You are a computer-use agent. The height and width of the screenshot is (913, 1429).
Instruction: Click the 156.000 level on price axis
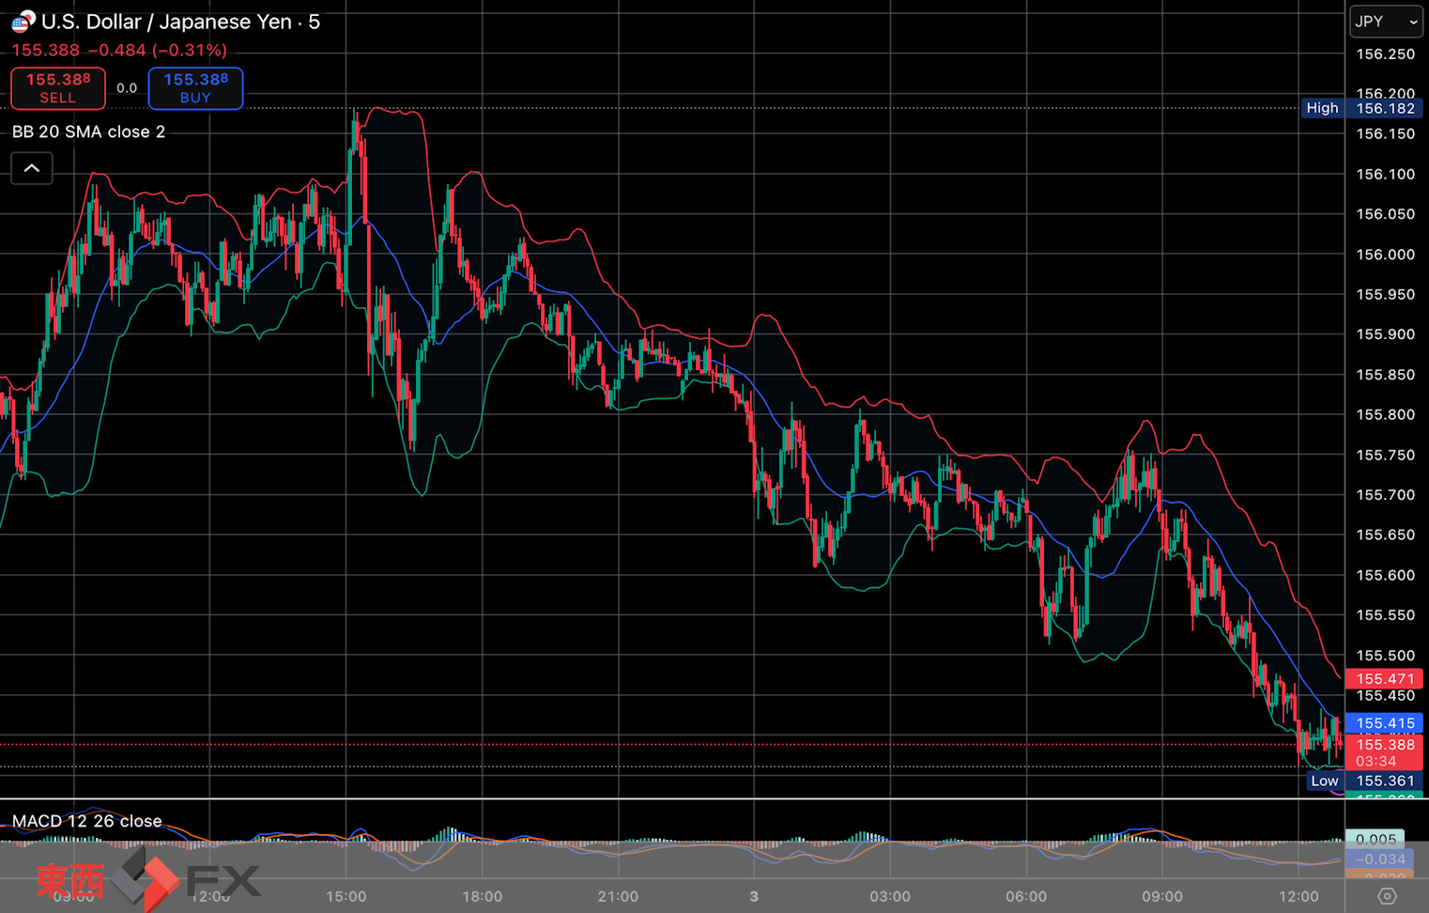(x=1385, y=255)
